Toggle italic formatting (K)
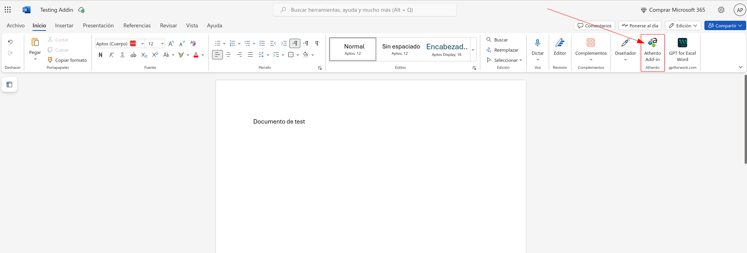This screenshot has width=747, height=253. [111, 55]
